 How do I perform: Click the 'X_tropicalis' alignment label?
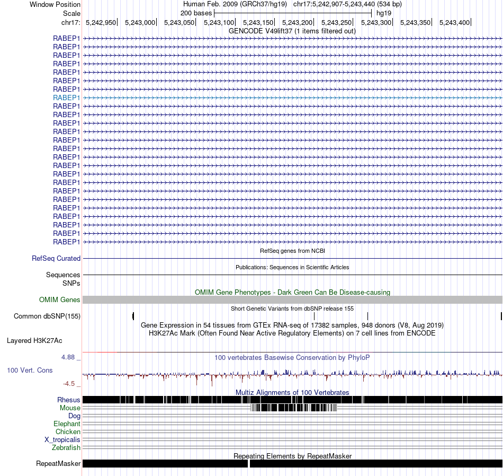[x=62, y=440]
